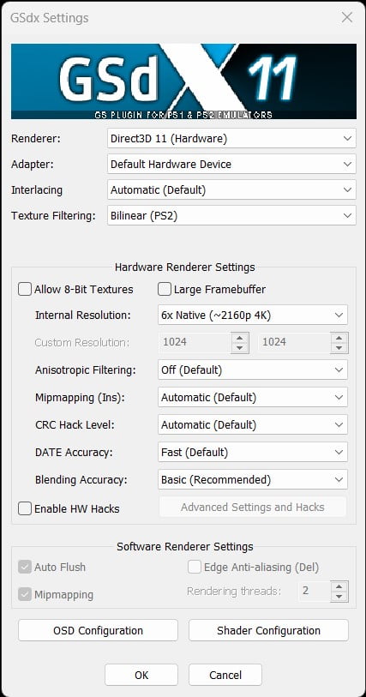Screen dimensions: 366x697
Task: Click the Custom Resolution: label
Action: coord(82,342)
